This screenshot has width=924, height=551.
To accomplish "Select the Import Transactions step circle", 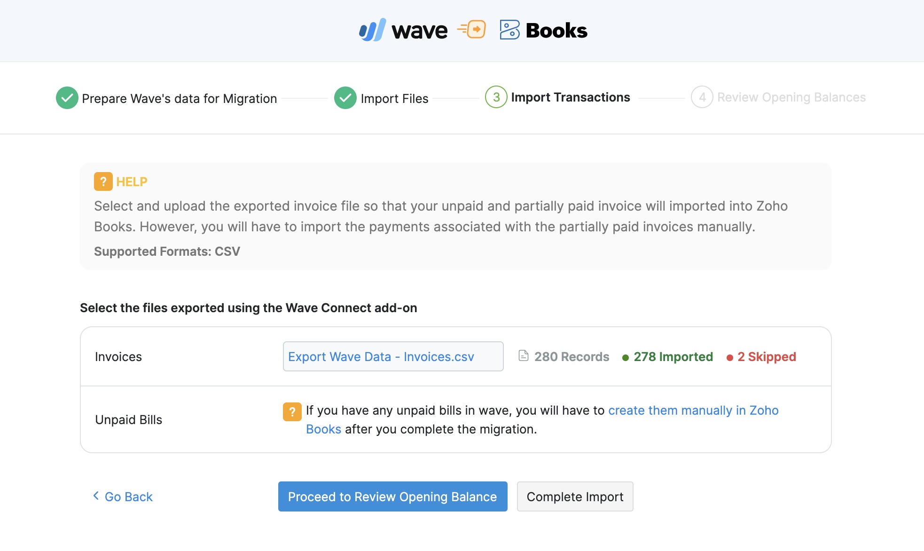I will [x=496, y=97].
